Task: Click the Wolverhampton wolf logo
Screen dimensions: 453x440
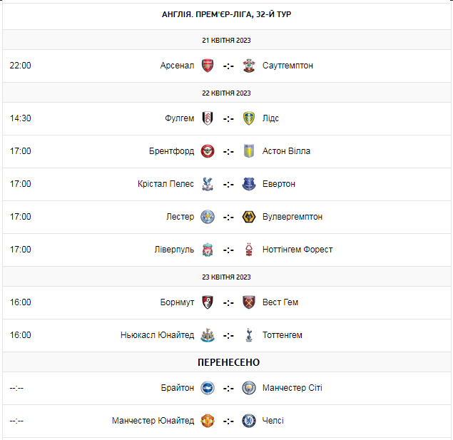Action: [249, 217]
